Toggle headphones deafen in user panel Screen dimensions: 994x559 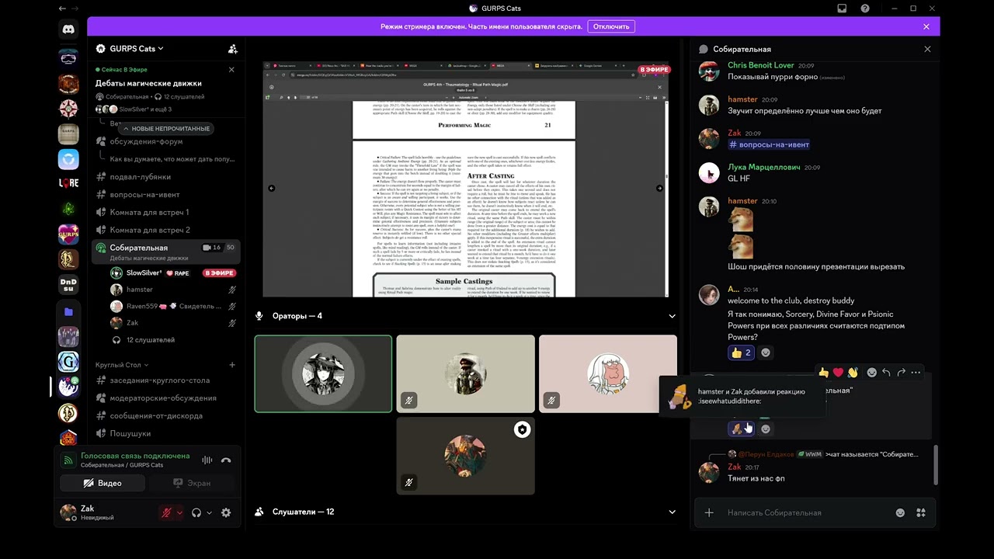pyautogui.click(x=196, y=512)
